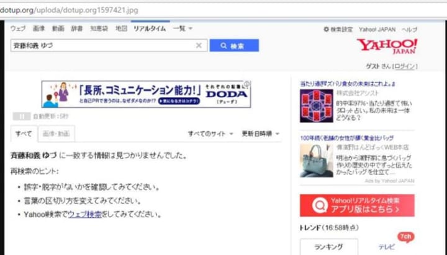Open the DODA ad info icon
Image resolution: width=447 pixels, height=255 pixels.
tap(247, 84)
